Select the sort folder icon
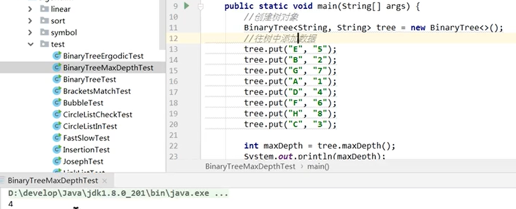This screenshot has width=516, height=209. [45, 21]
